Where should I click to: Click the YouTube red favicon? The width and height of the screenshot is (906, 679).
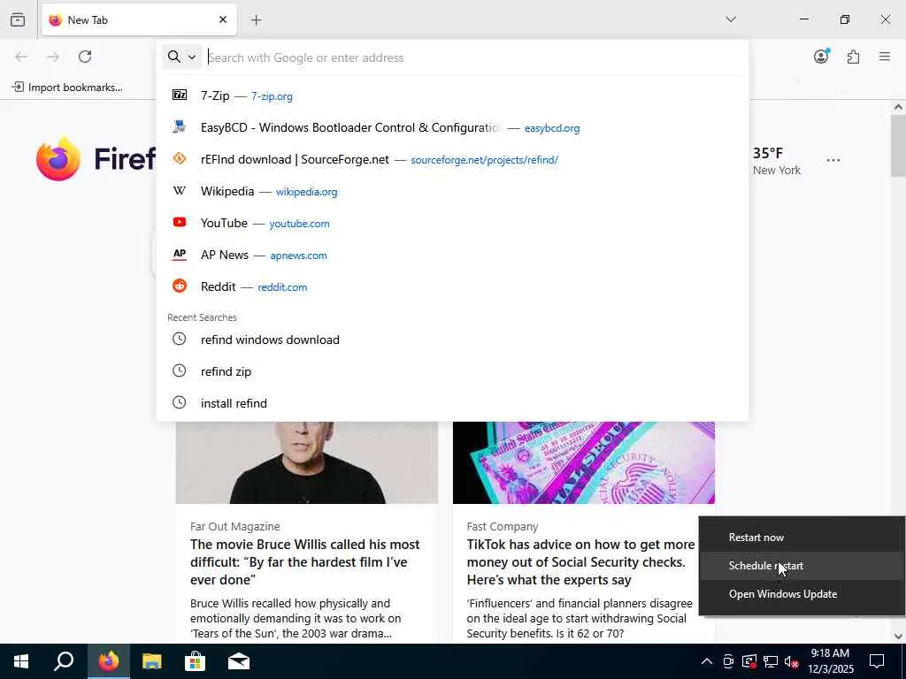tap(180, 222)
